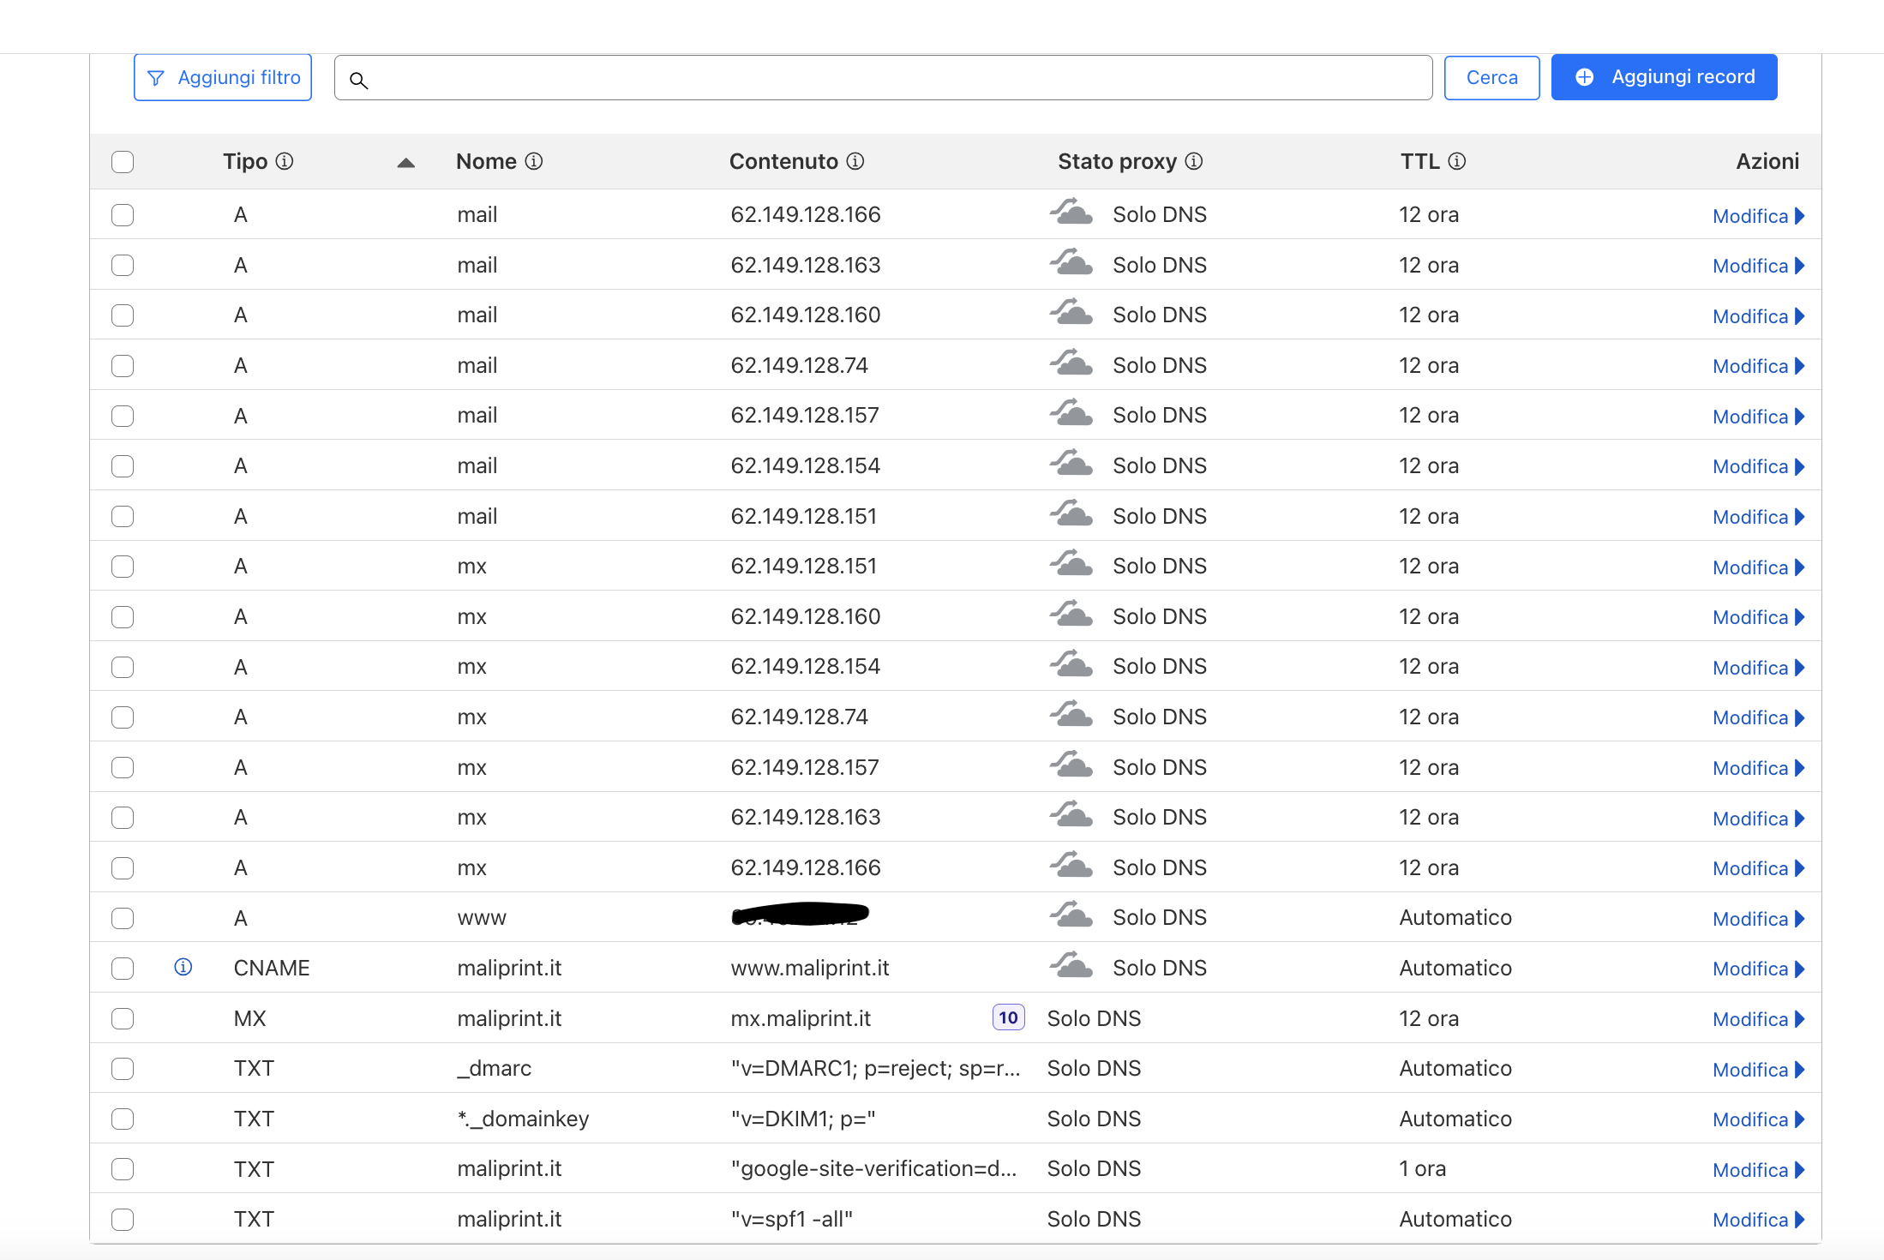
Task: Select checkbox for the MX record
Action: click(x=123, y=1019)
